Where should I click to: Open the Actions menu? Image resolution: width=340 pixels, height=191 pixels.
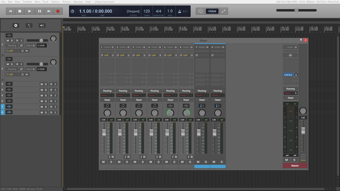67,2
